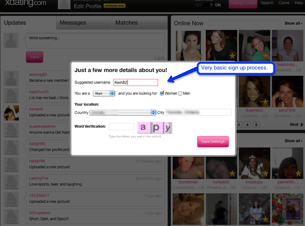Open keira7986's profile photo
This screenshot has height=226, width=305.
click(x=287, y=92)
